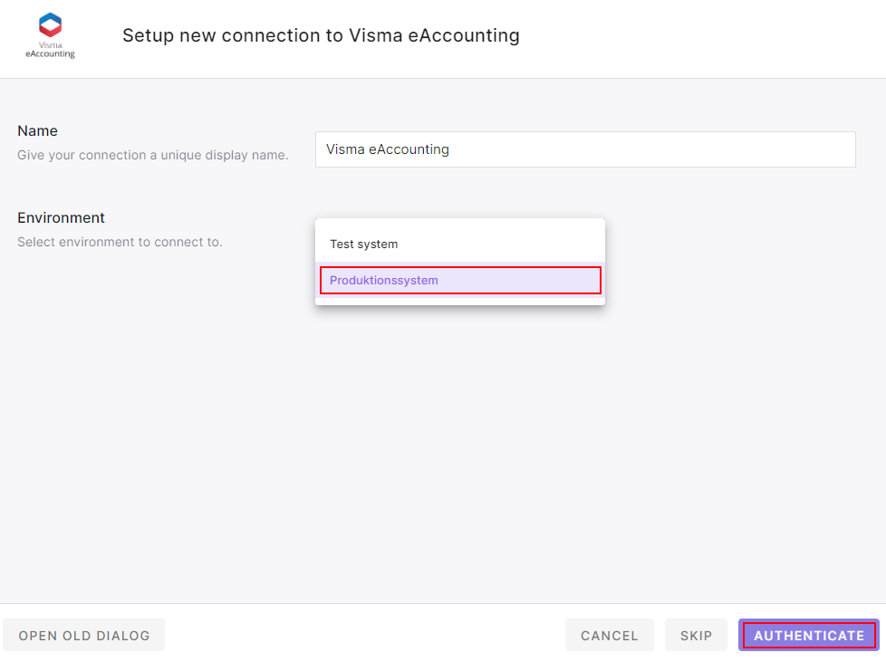Skip the authentication step
The height and width of the screenshot is (662, 886).
coord(696,636)
